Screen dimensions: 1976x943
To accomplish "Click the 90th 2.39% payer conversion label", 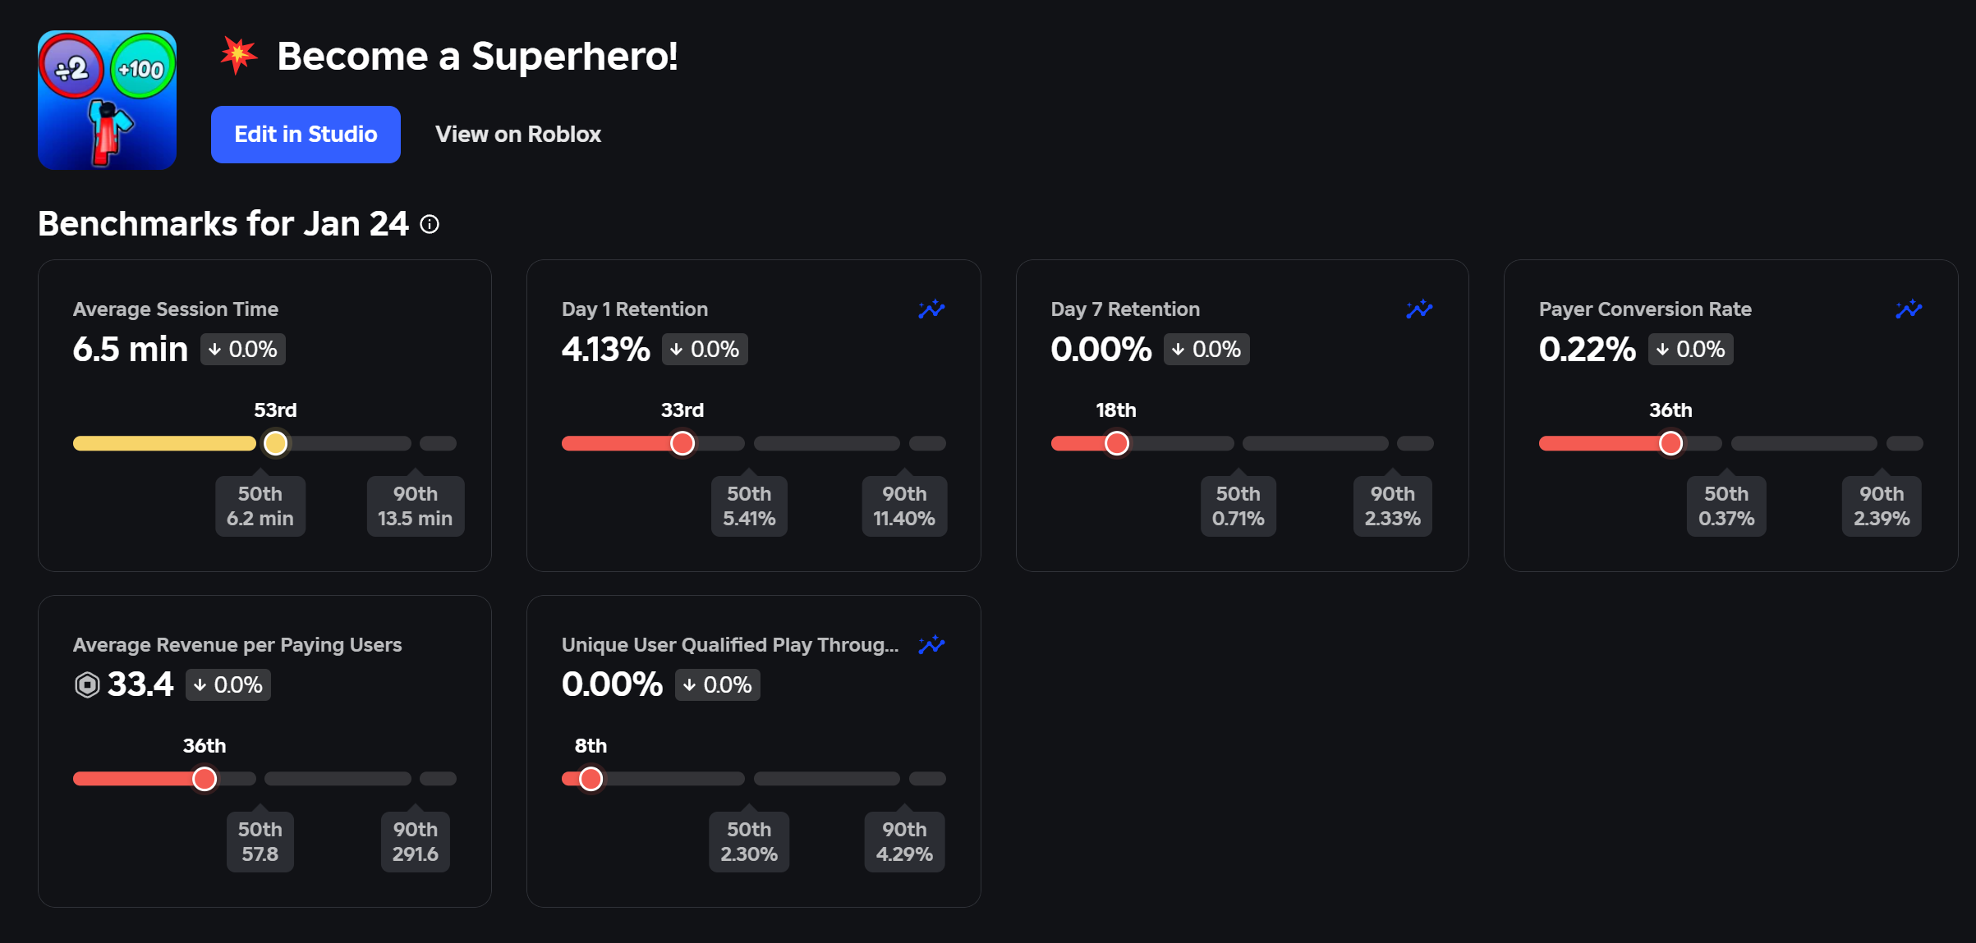I will point(1881,506).
